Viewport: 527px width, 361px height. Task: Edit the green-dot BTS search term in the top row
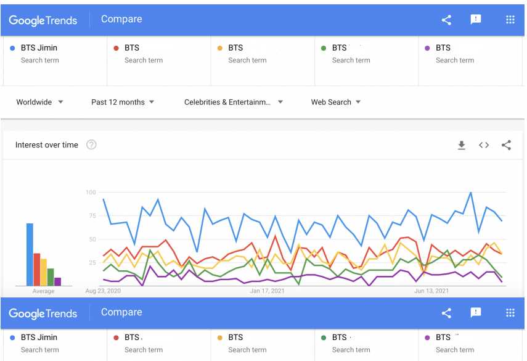click(x=367, y=60)
